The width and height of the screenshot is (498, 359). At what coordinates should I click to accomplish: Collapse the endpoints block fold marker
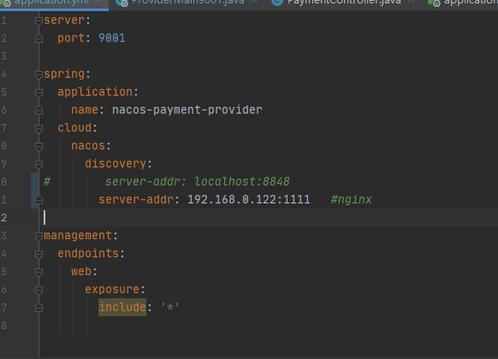pyautogui.click(x=39, y=254)
